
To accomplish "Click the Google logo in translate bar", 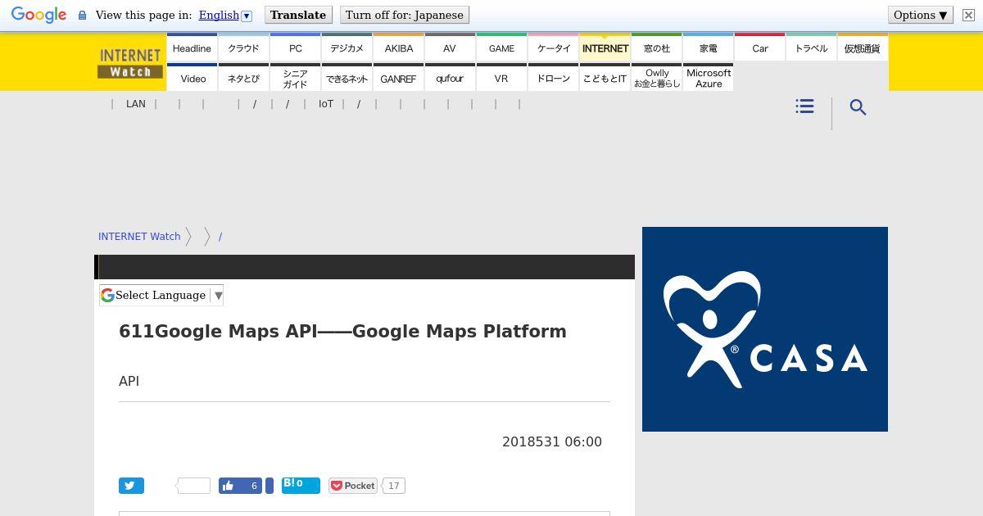I will (39, 15).
